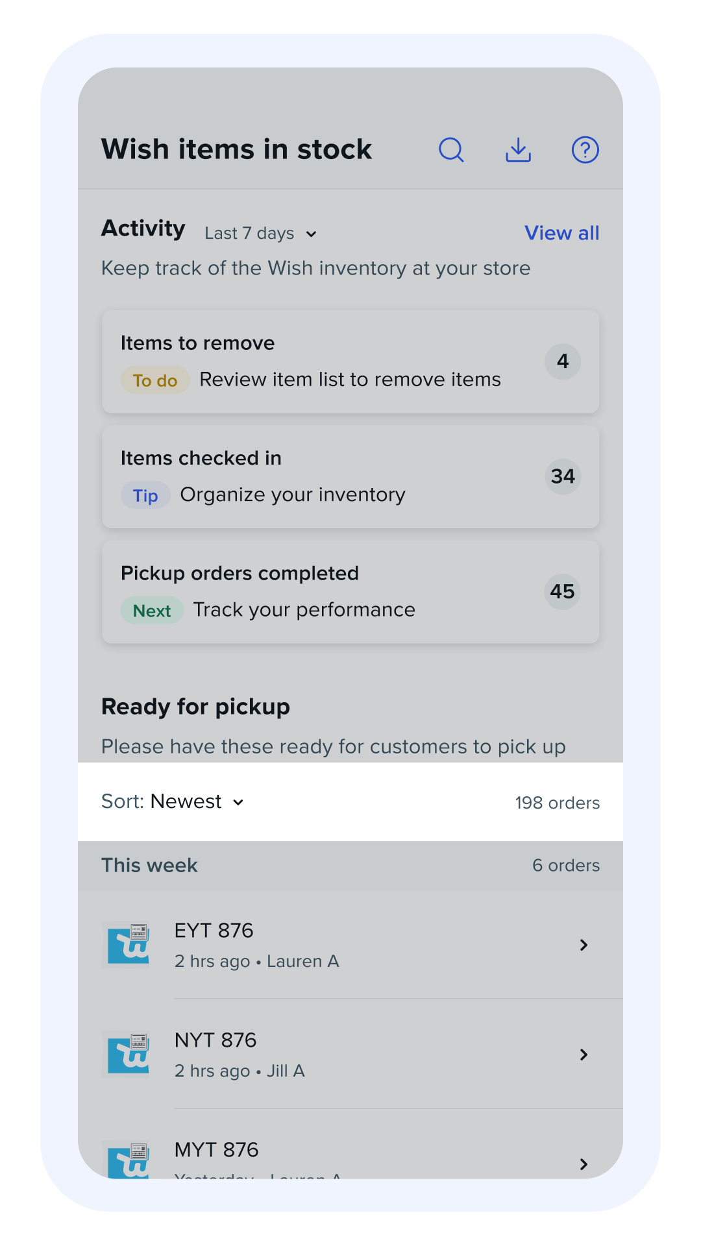The image size is (701, 1246).
Task: Select the To do tag label
Action: 155,380
